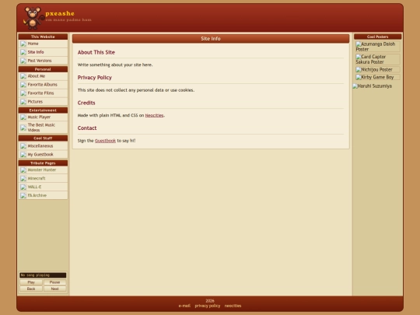Image resolution: width=420 pixels, height=315 pixels.
Task: Click the icon beside About Me
Action: 23,76
